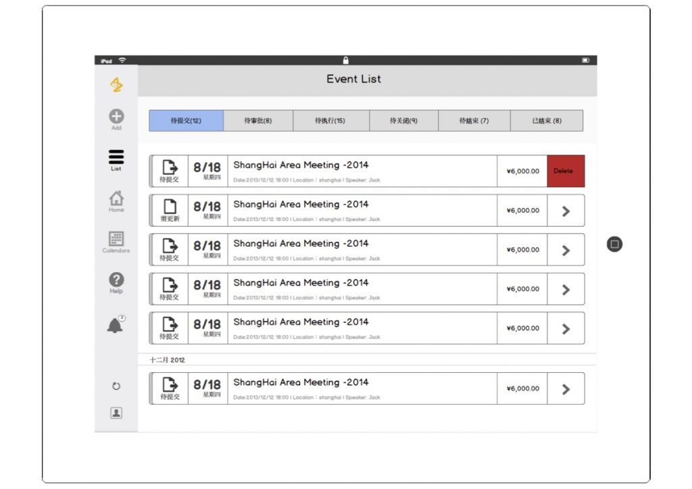Open notifications bell with badge 3

coord(116,326)
